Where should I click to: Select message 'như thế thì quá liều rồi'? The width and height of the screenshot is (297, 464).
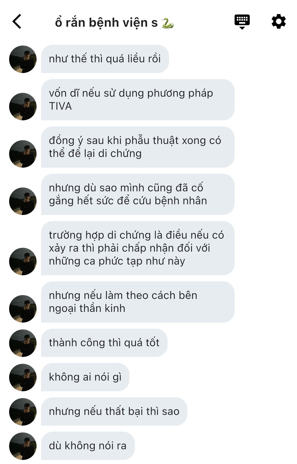[x=105, y=59]
